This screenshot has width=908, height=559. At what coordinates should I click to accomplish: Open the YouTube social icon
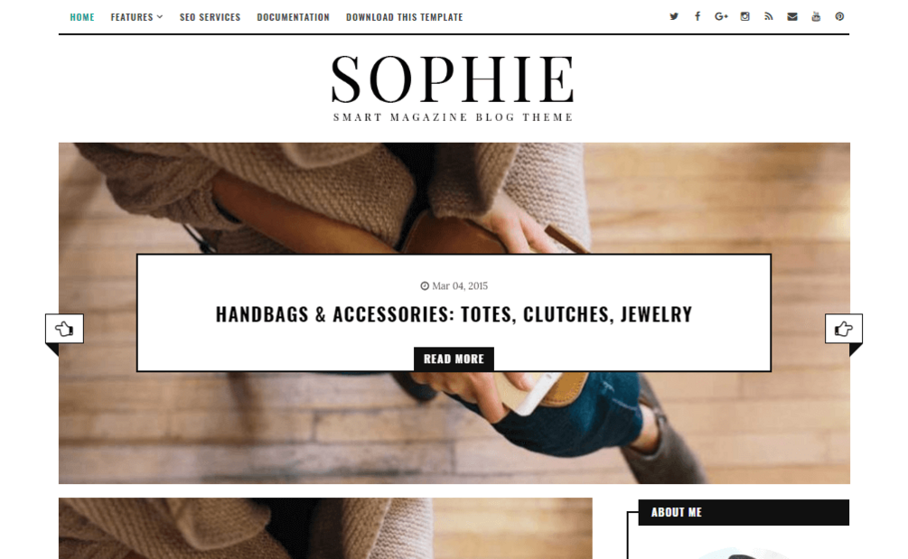(816, 17)
